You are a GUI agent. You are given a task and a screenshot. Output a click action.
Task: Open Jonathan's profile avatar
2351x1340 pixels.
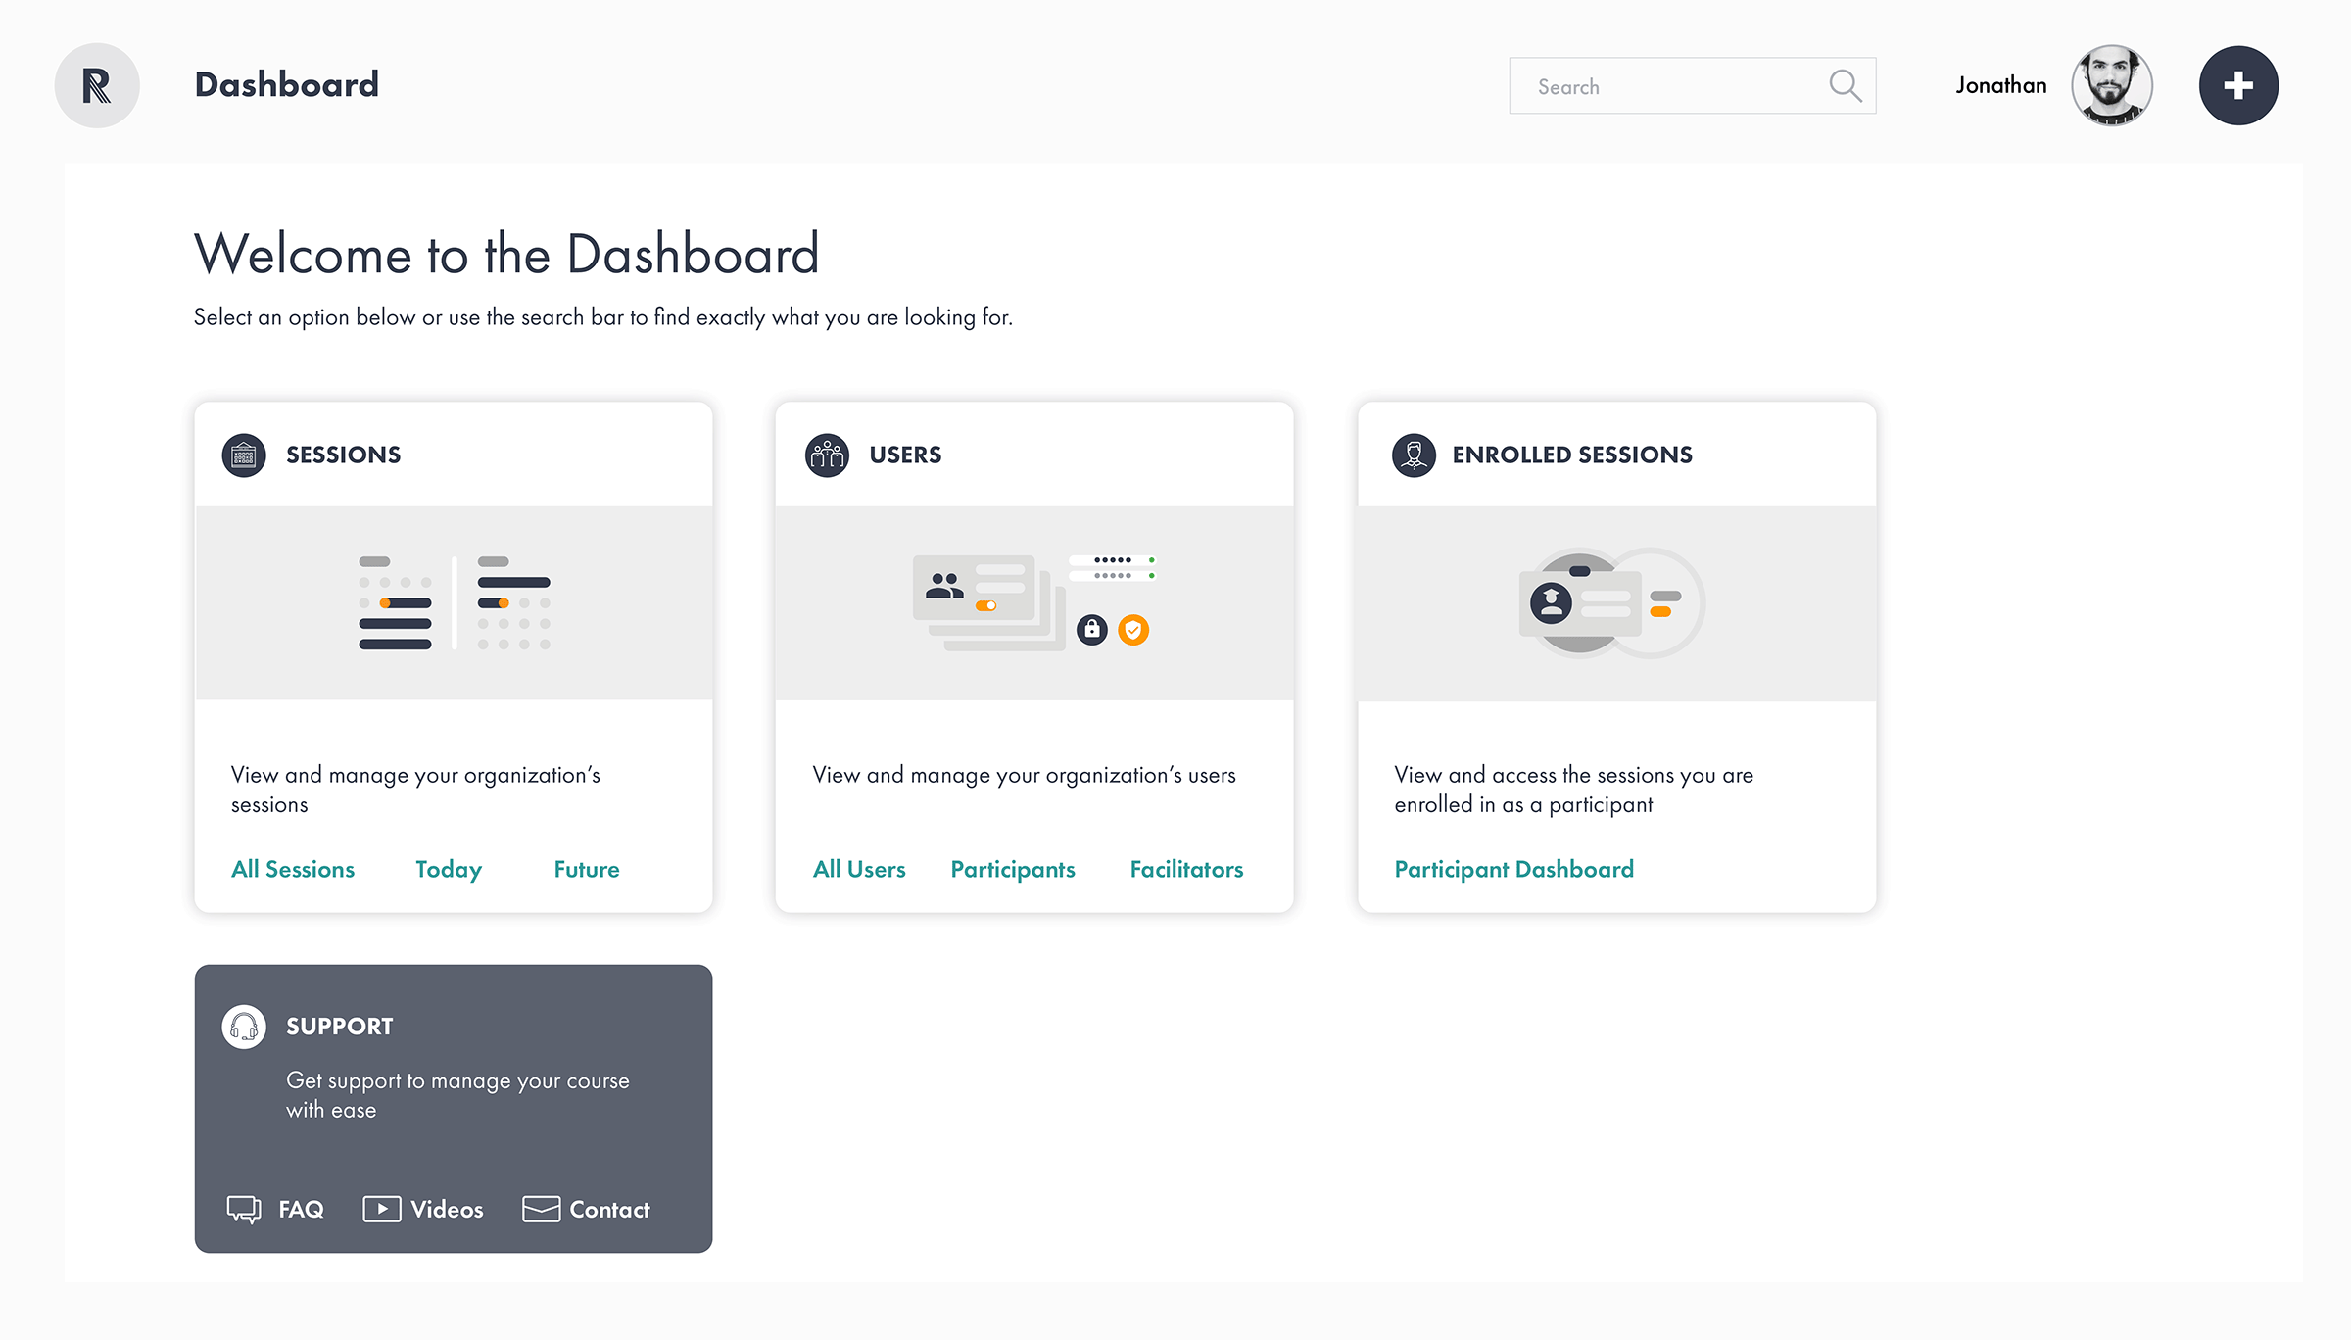coord(2112,85)
